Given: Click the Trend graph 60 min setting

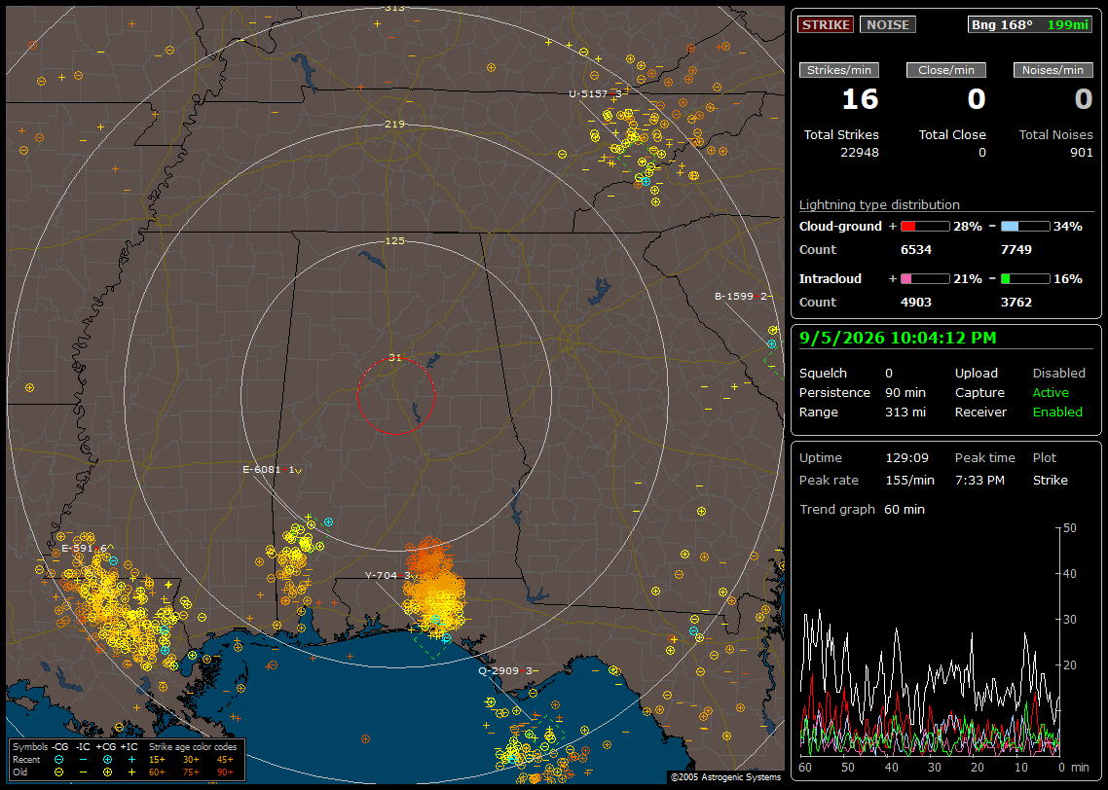Looking at the screenshot, I should (862, 509).
